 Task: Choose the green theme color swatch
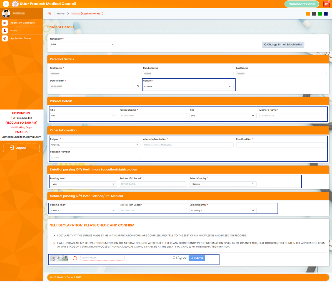(x=320, y=14)
